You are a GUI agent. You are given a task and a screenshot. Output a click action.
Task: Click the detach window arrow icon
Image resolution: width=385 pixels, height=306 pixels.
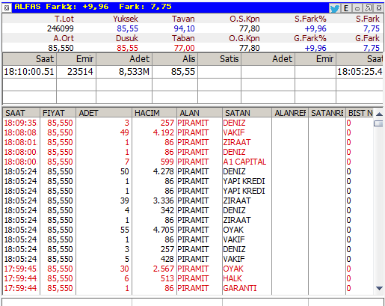368,8
